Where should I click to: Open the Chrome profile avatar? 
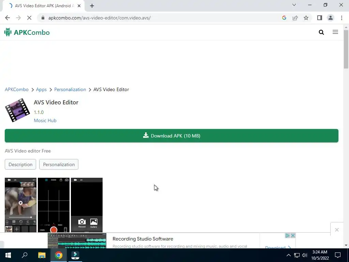(x=331, y=18)
